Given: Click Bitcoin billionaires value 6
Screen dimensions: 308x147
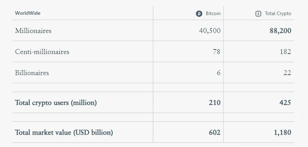Looking at the screenshot, I should 218,73.
